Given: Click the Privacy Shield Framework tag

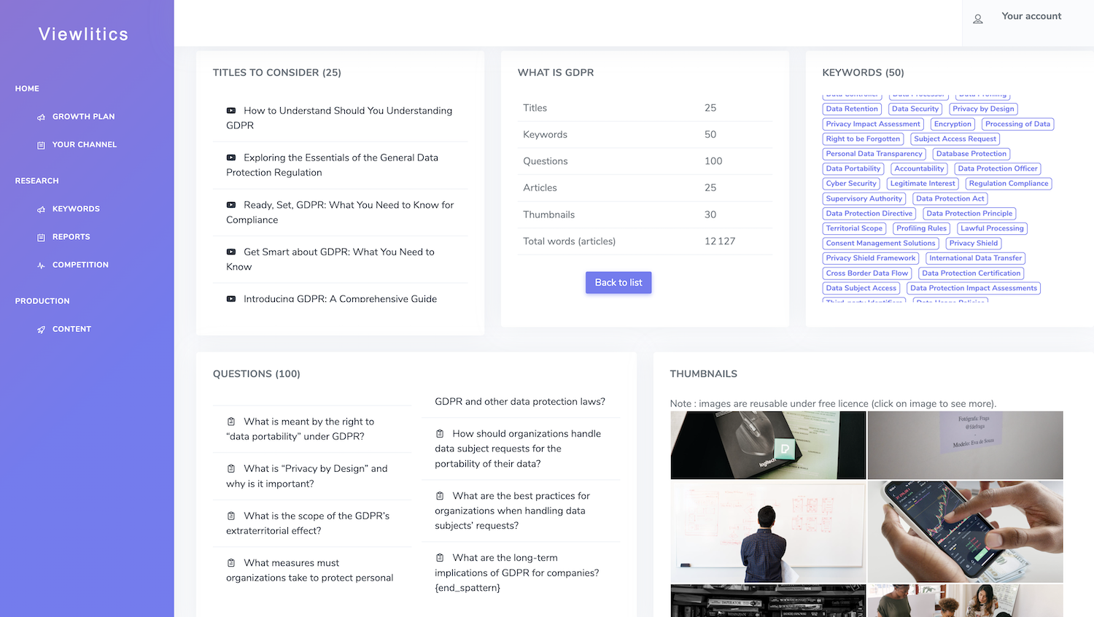Looking at the screenshot, I should [871, 258].
